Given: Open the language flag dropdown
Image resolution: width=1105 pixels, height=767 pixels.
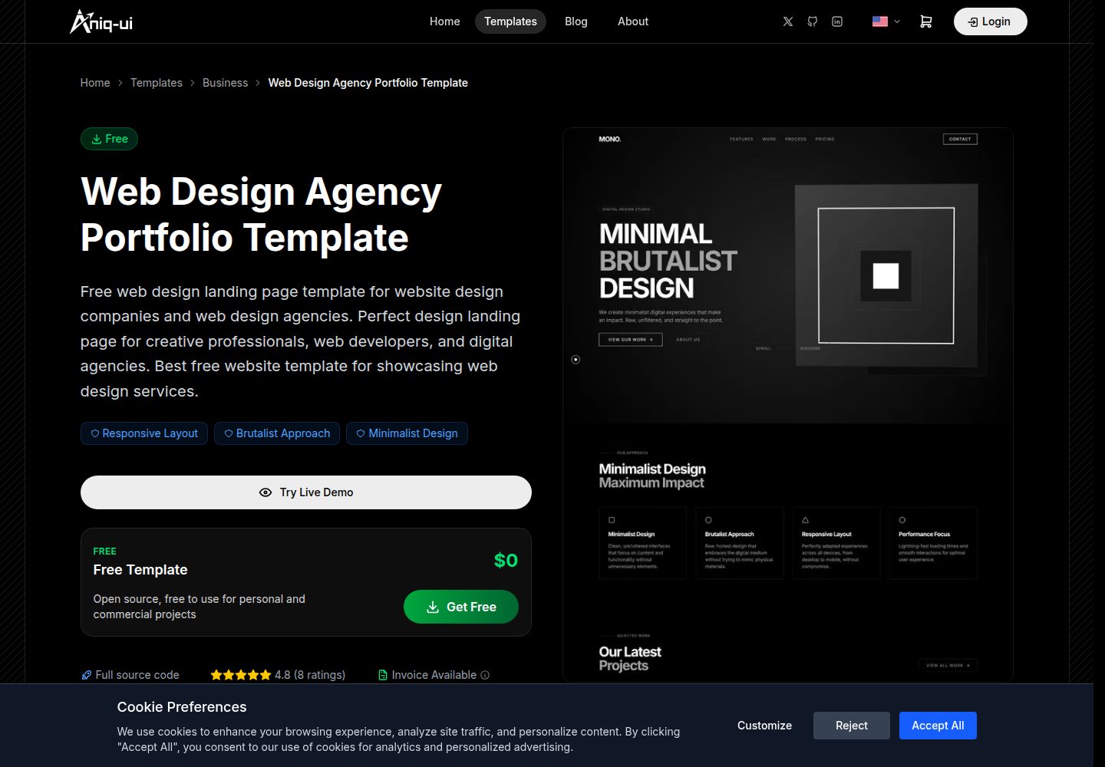Looking at the screenshot, I should coord(886,21).
